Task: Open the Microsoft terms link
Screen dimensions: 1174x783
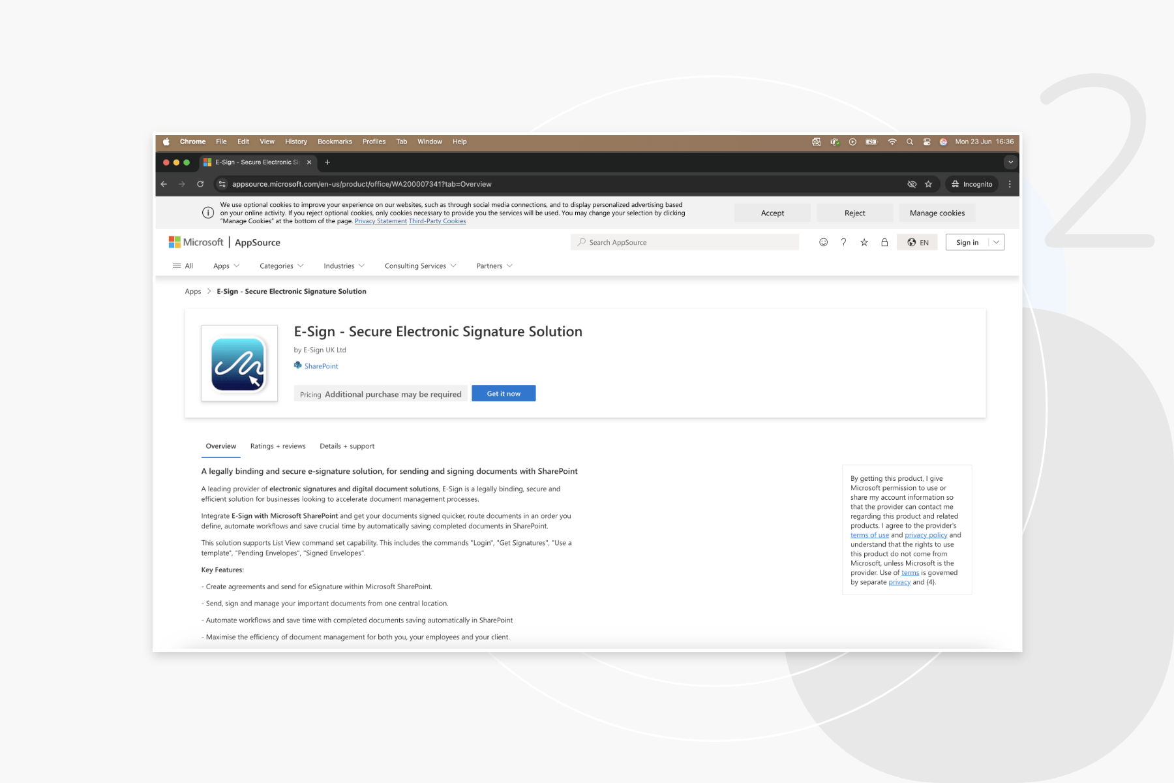Action: (x=910, y=573)
